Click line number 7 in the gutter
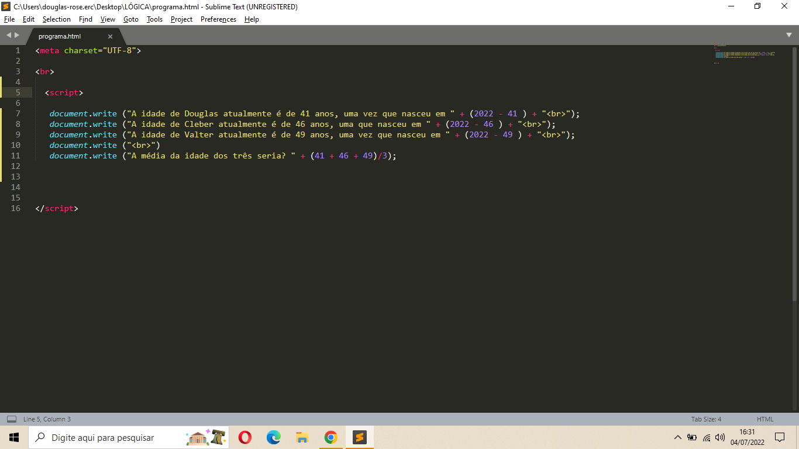This screenshot has width=799, height=449. coord(18,113)
